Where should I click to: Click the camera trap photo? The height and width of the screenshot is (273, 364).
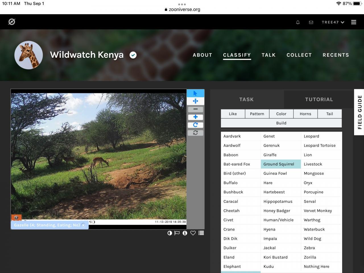98,156
